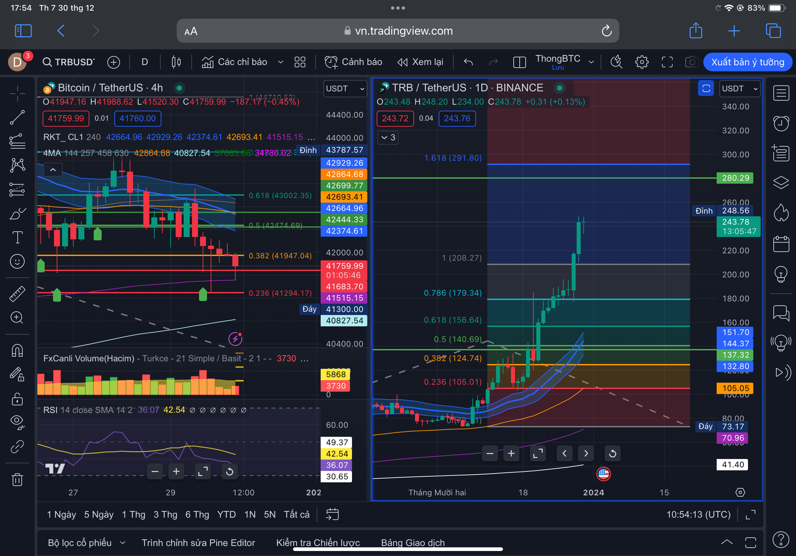Screen dimensions: 796x556
Task: Select the YTD date range
Action: coord(226,514)
